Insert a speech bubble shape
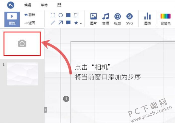This screenshot has width=175, height=123. tap(68, 23)
